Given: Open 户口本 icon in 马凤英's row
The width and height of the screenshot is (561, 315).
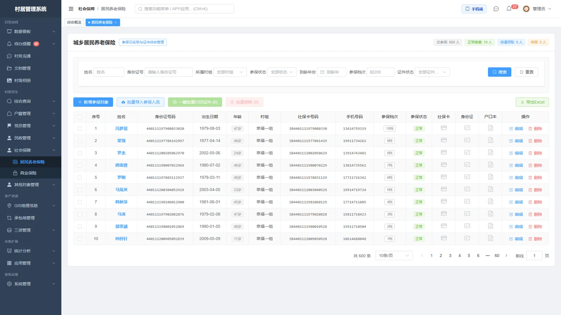Looking at the screenshot, I should click(x=491, y=189).
